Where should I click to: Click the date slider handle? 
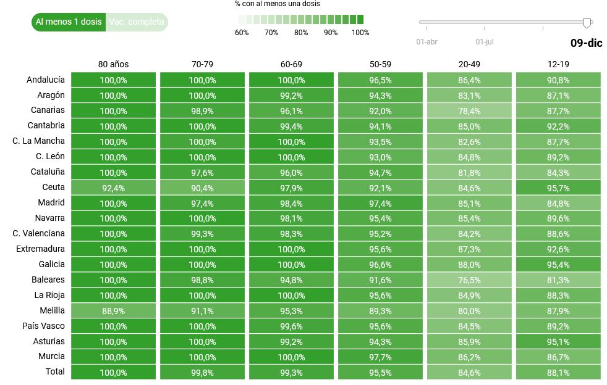(x=587, y=23)
